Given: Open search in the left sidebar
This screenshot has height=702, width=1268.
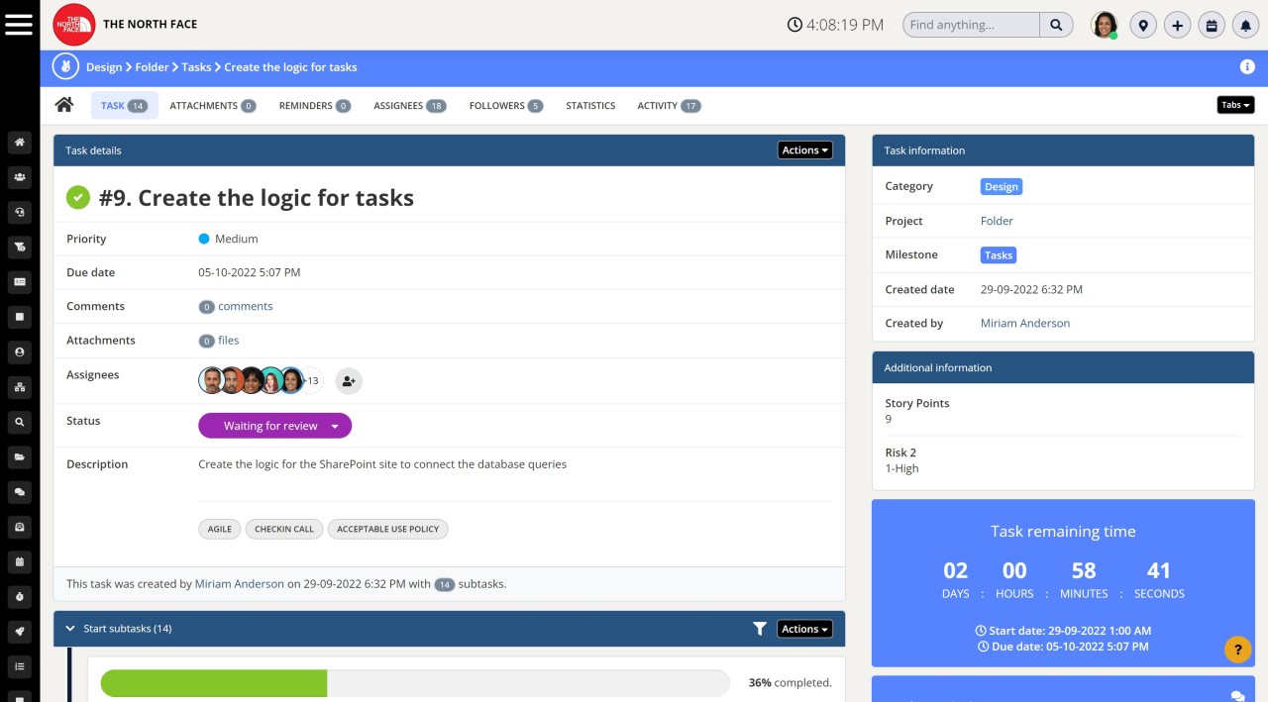Looking at the screenshot, I should point(20,422).
